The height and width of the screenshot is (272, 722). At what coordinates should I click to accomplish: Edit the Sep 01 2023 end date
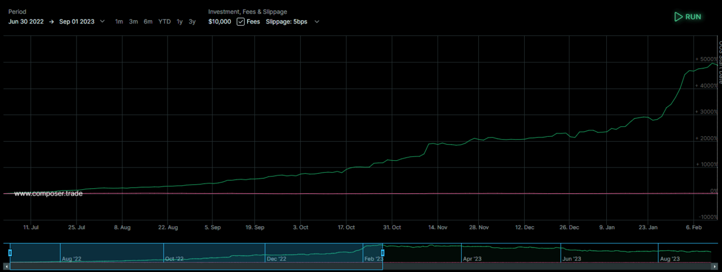(x=77, y=22)
